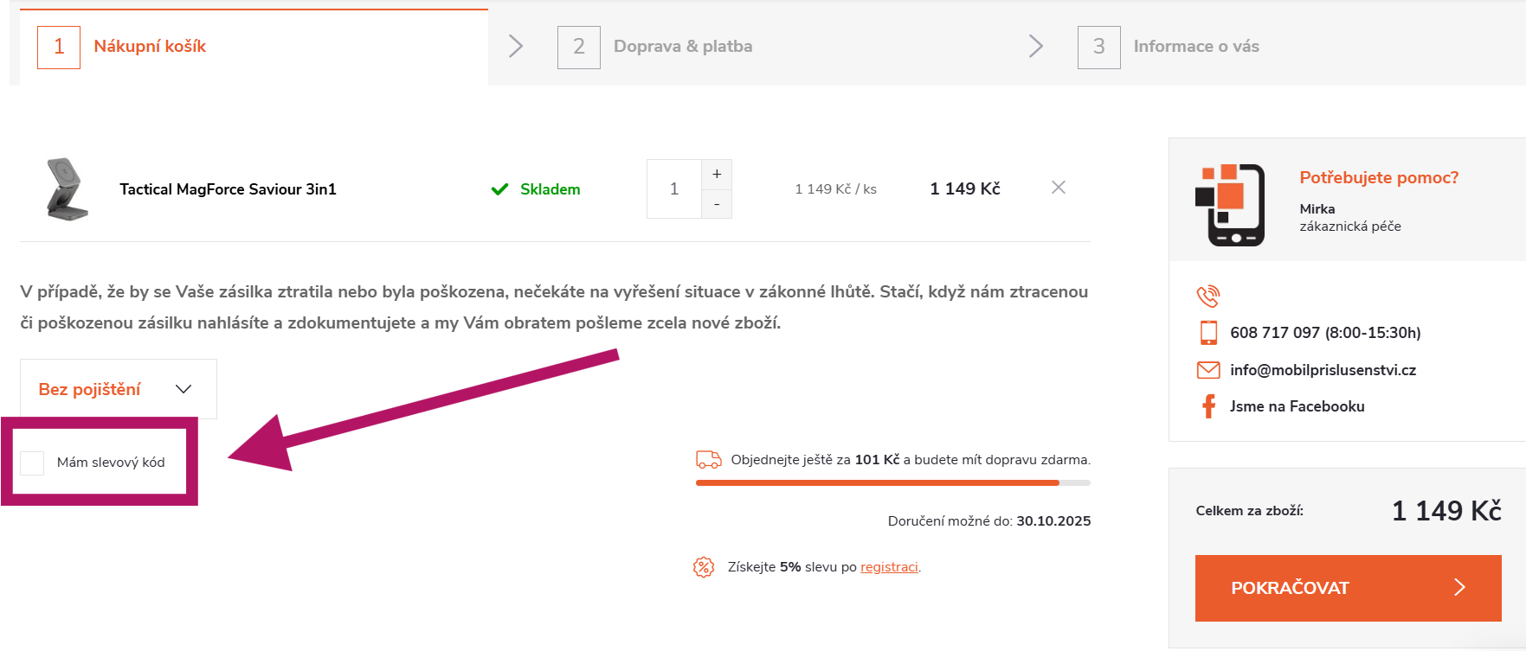
Task: Open the 'Informace o vás' step
Action: coord(1195,47)
